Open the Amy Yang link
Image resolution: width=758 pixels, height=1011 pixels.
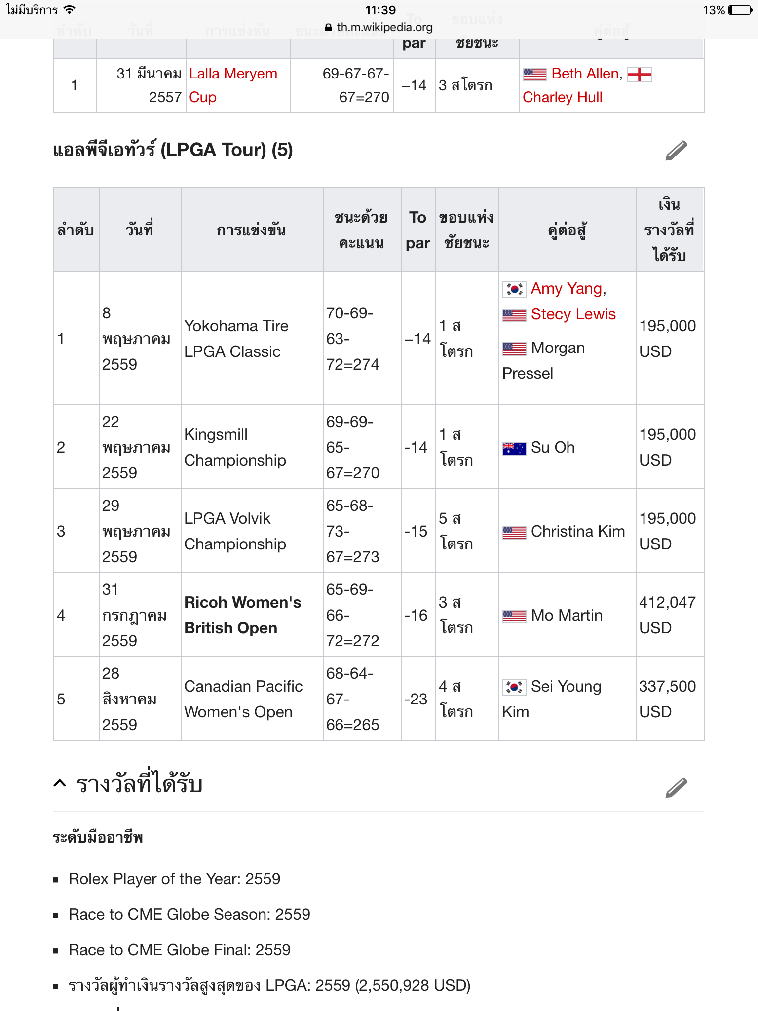568,288
